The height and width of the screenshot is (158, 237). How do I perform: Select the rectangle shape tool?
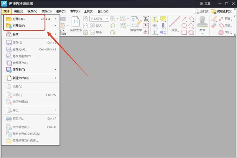click(184, 32)
